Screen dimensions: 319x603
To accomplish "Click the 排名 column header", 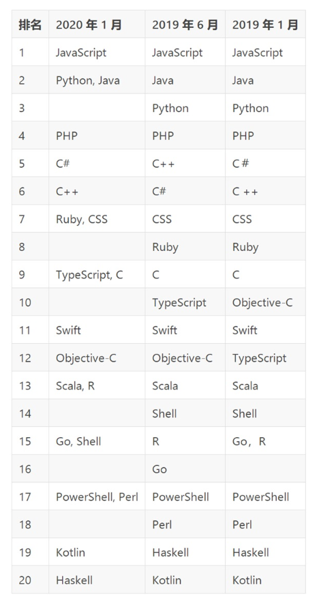I will pyautogui.click(x=31, y=25).
